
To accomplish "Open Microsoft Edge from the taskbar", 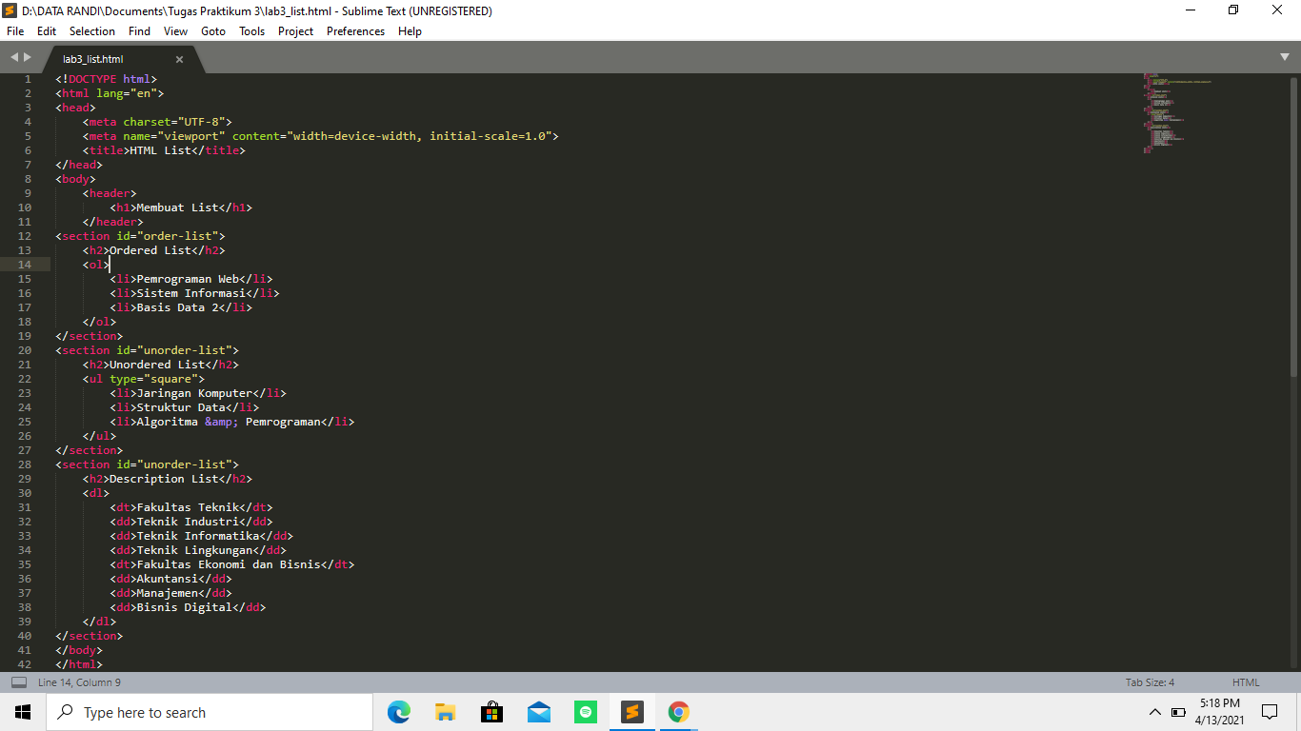I will click(x=398, y=711).
